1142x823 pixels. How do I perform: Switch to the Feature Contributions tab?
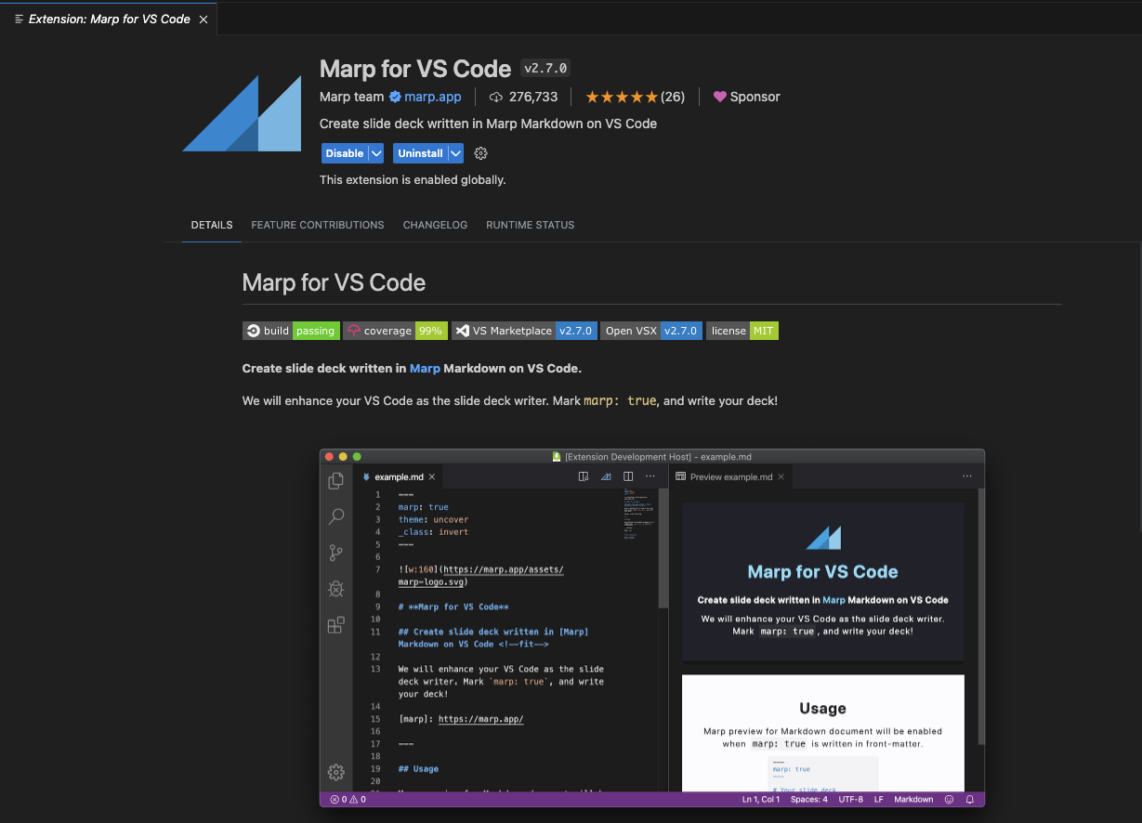(318, 225)
